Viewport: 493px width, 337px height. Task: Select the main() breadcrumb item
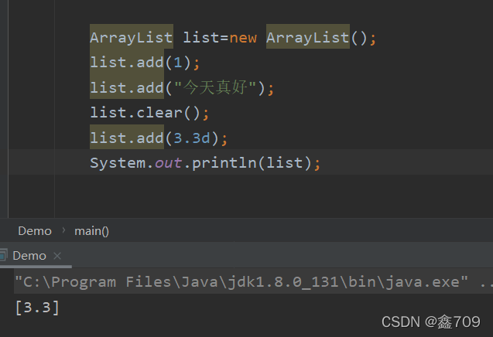pos(92,231)
